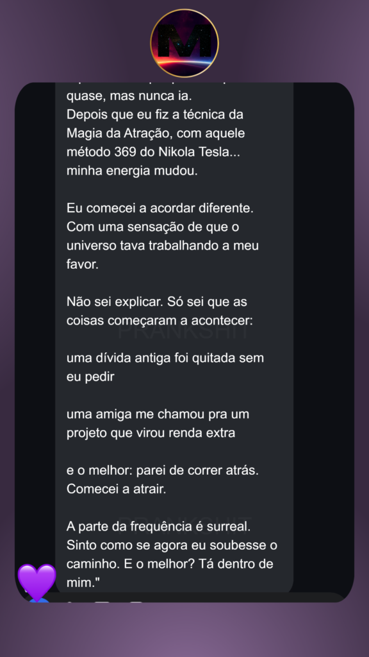Click the 'Magia da Atração' text line

[x=156, y=133]
